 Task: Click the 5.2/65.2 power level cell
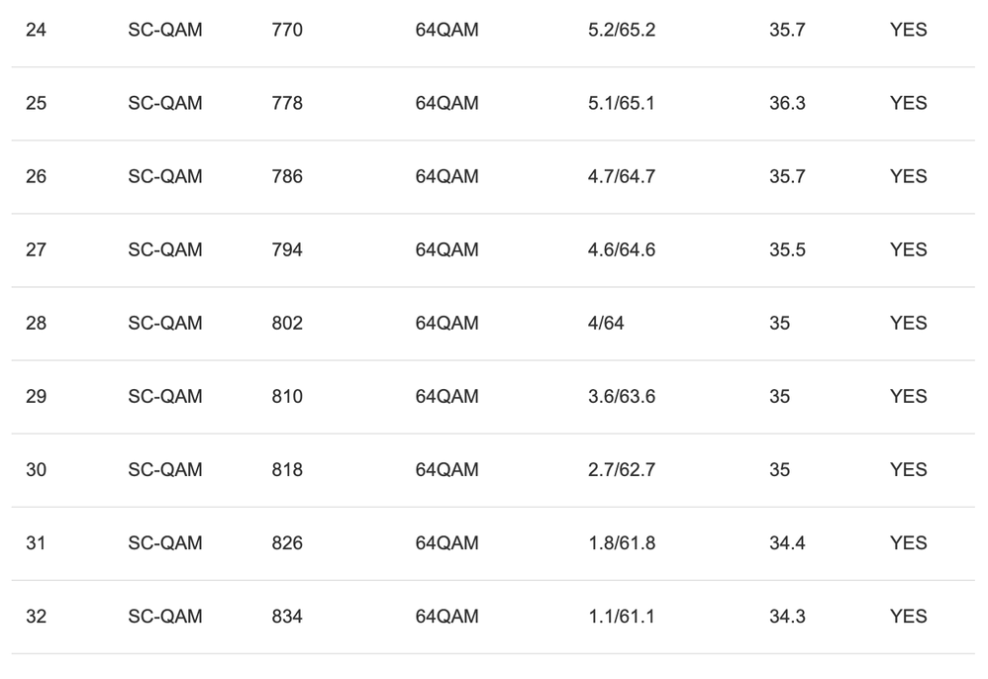(x=621, y=30)
